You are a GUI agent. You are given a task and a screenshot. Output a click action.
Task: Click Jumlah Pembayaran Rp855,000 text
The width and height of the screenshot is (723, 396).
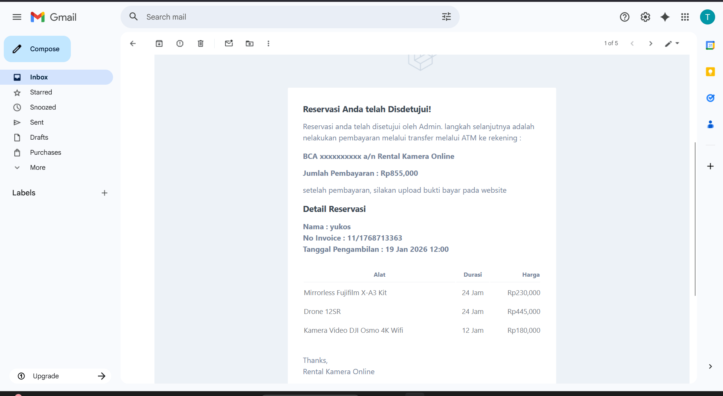pyautogui.click(x=360, y=173)
